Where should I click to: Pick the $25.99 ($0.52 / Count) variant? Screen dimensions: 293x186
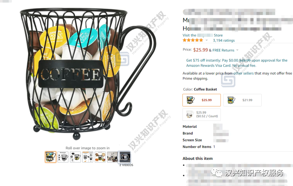pyautogui.click(x=201, y=115)
